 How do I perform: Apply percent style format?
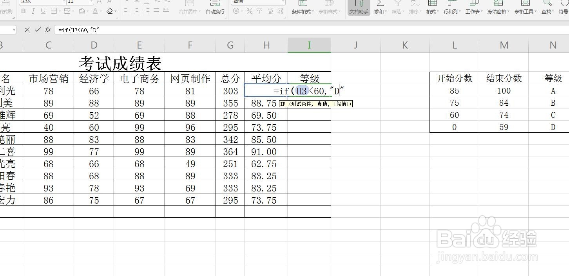click(x=249, y=11)
